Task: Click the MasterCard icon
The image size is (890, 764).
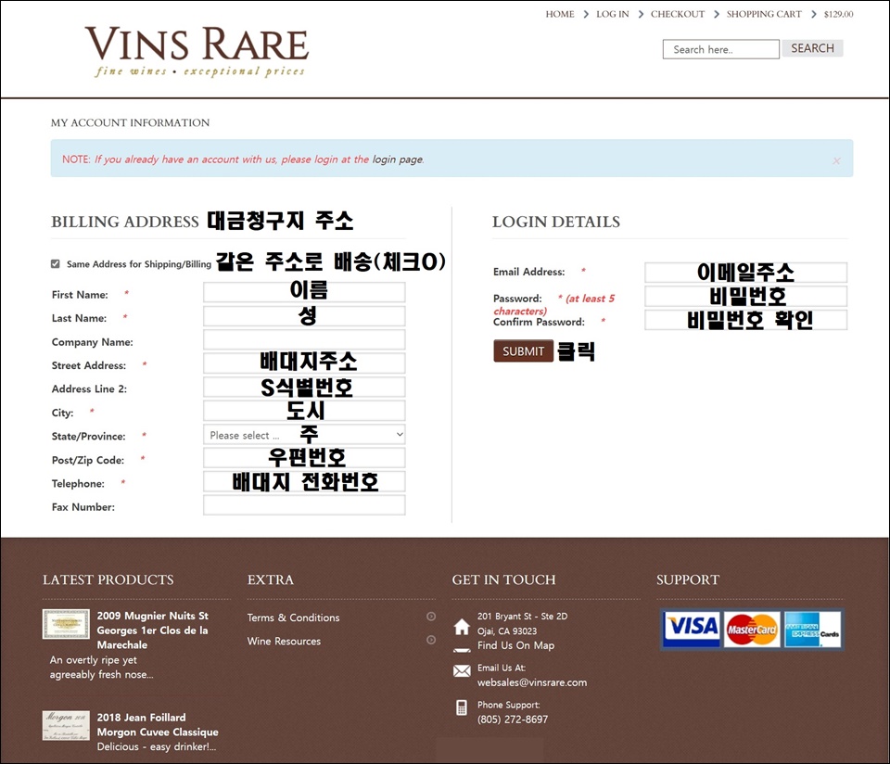Action: (752, 629)
